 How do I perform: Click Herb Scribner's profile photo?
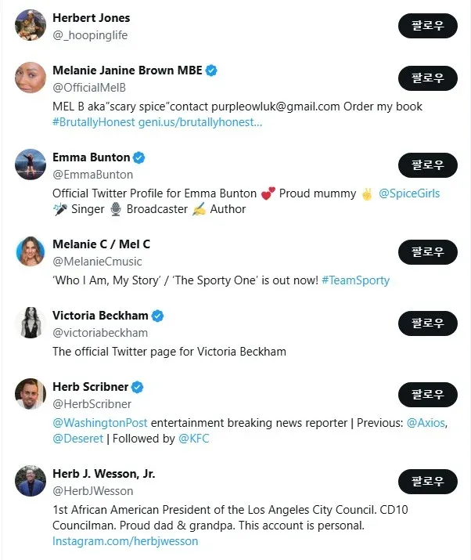(x=31, y=393)
